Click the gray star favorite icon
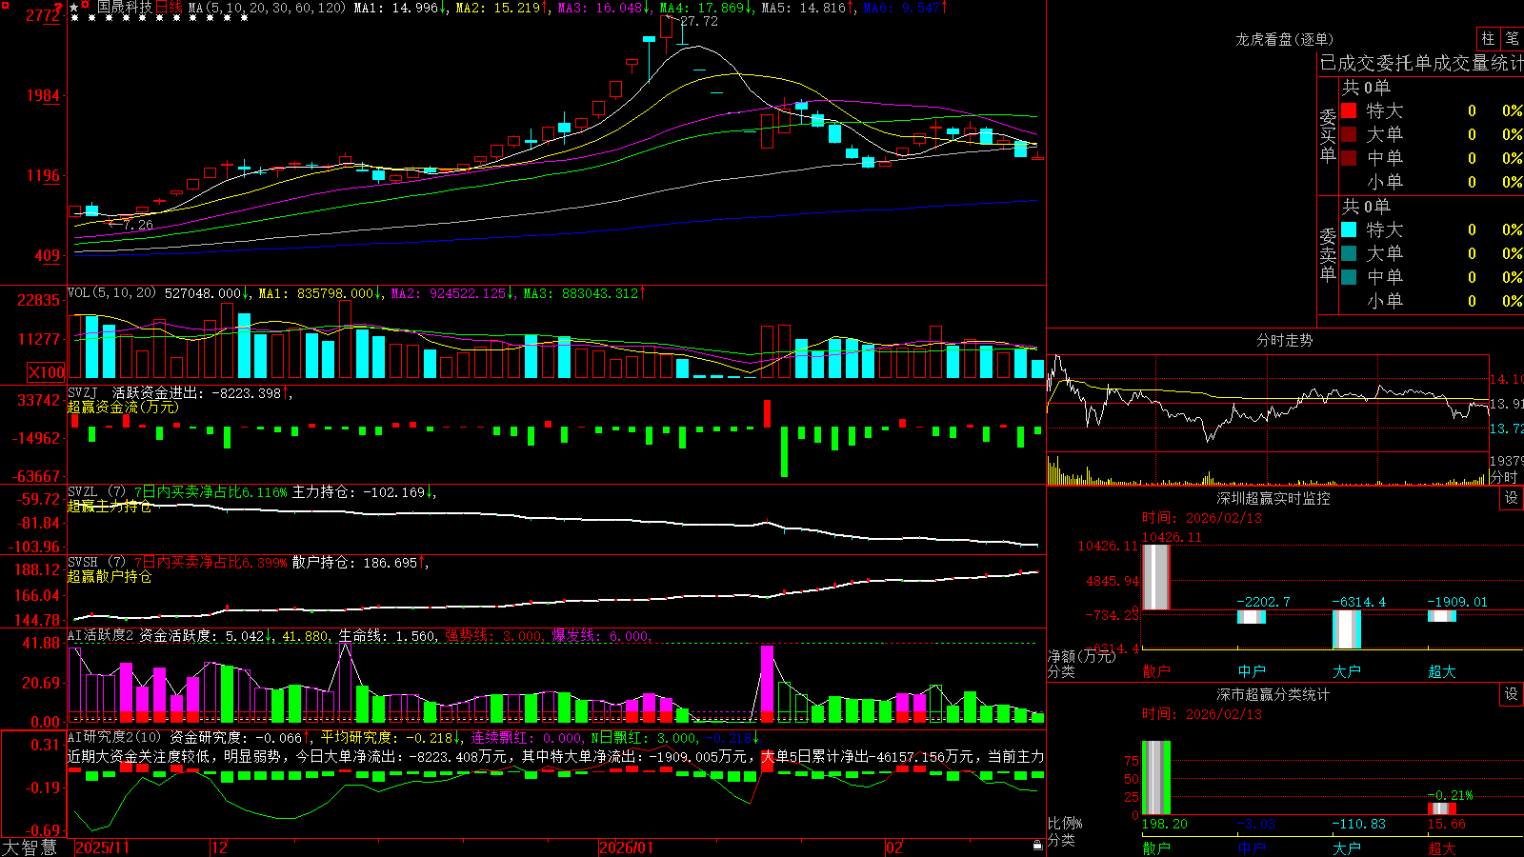This screenshot has height=857, width=1524. [x=74, y=8]
